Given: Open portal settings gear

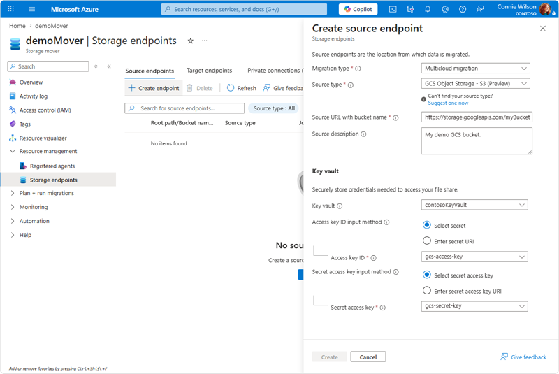Looking at the screenshot, I should point(445,9).
